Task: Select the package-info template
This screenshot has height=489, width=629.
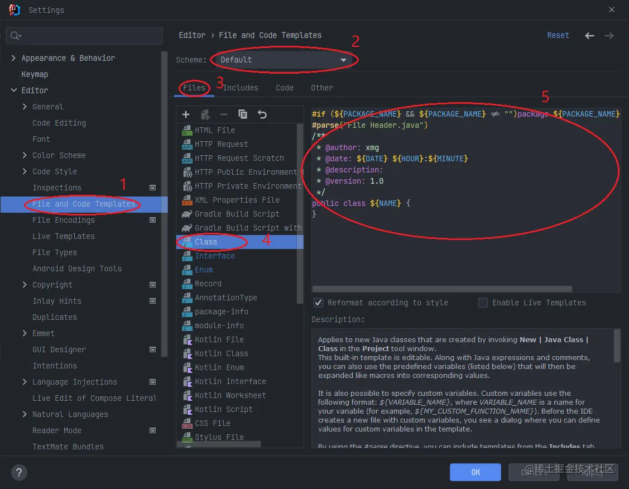Action: [x=222, y=311]
